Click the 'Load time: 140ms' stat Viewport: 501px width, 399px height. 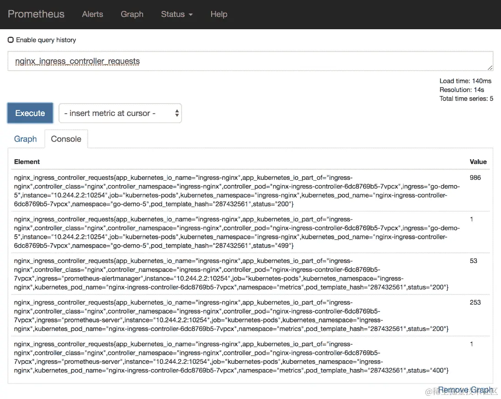point(465,81)
